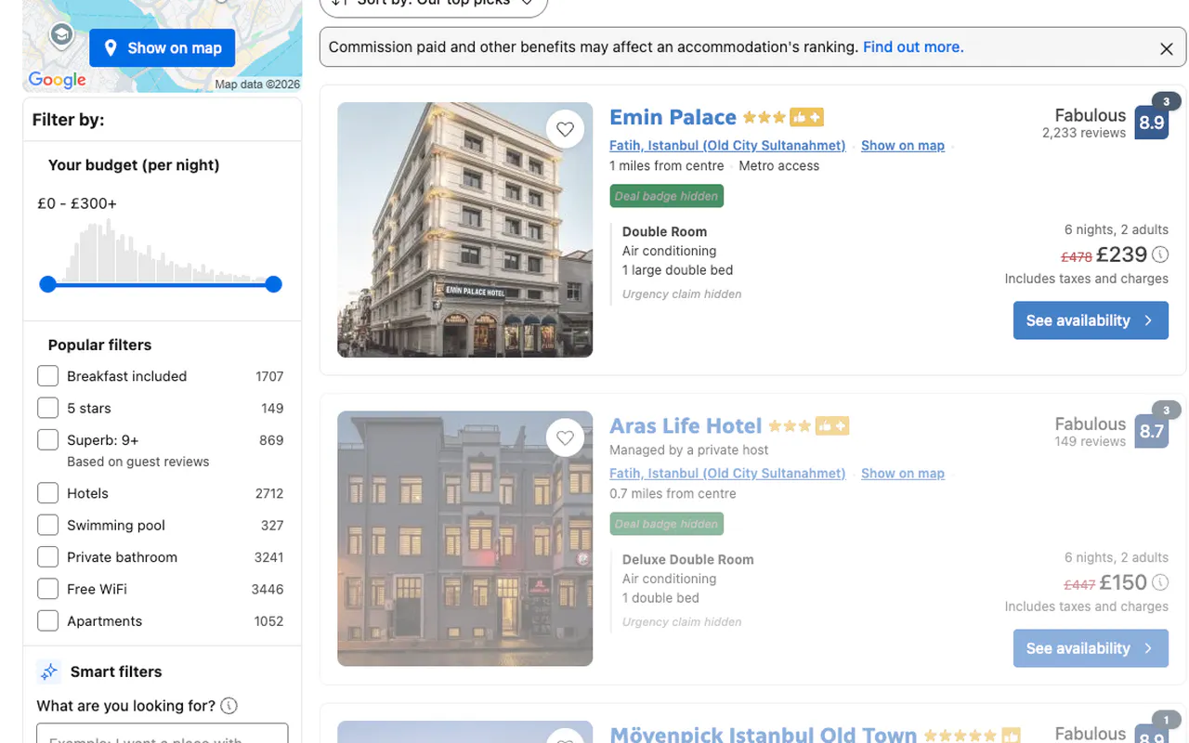Enable the Breakfast included filter
Image resolution: width=1189 pixels, height=743 pixels.
(x=47, y=376)
